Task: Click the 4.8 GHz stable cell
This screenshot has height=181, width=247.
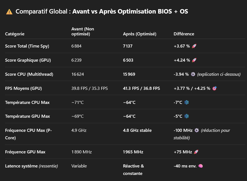Action: pos(137,130)
